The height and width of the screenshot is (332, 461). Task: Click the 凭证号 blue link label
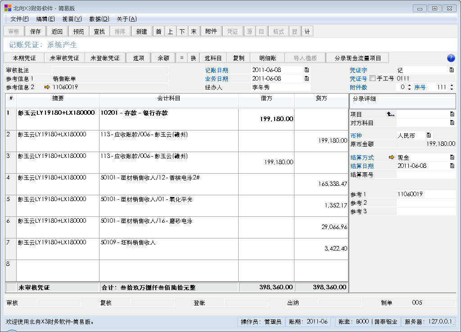click(x=358, y=79)
